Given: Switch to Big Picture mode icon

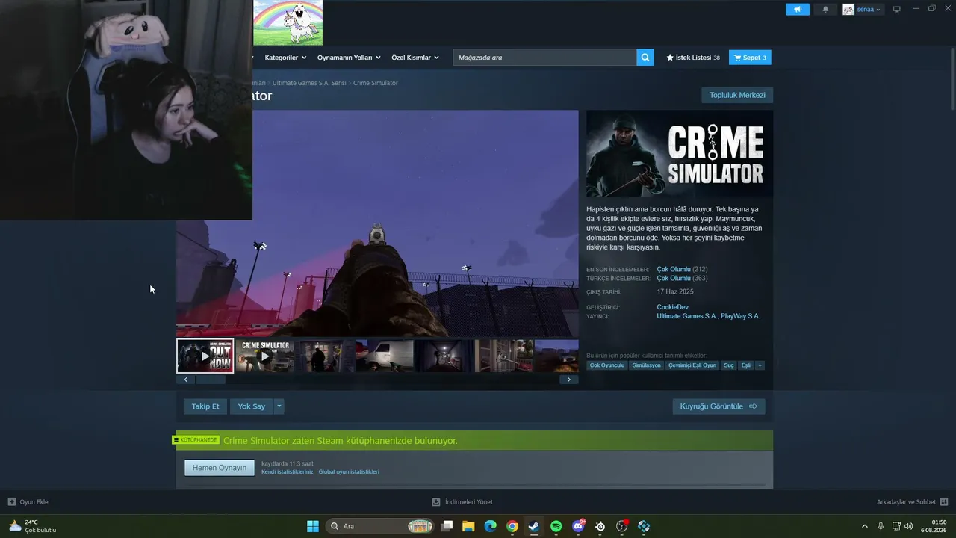Looking at the screenshot, I should tap(897, 9).
